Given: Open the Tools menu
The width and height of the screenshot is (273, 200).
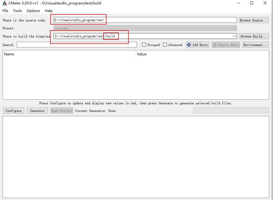Looking at the screenshot, I should (x=17, y=11).
